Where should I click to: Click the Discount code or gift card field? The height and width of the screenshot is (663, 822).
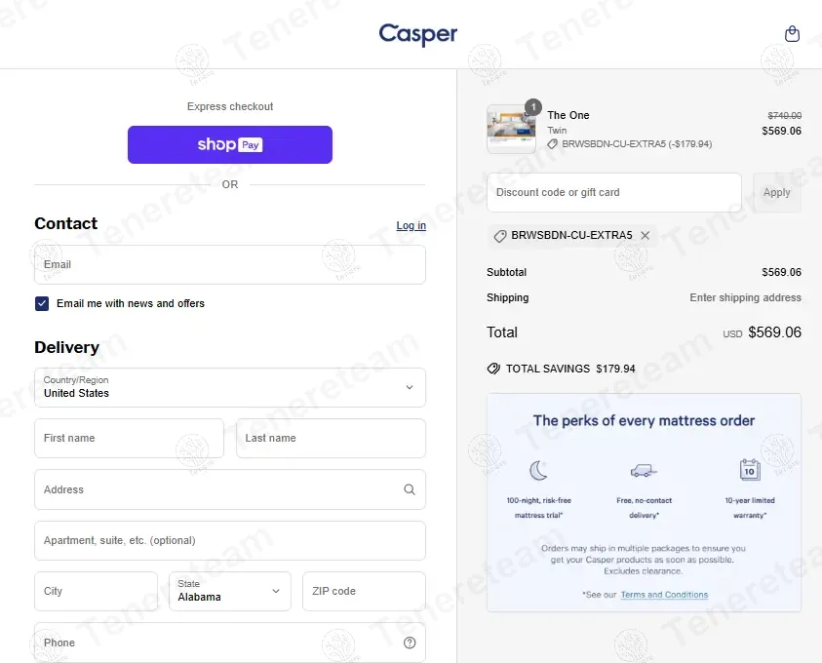[614, 192]
